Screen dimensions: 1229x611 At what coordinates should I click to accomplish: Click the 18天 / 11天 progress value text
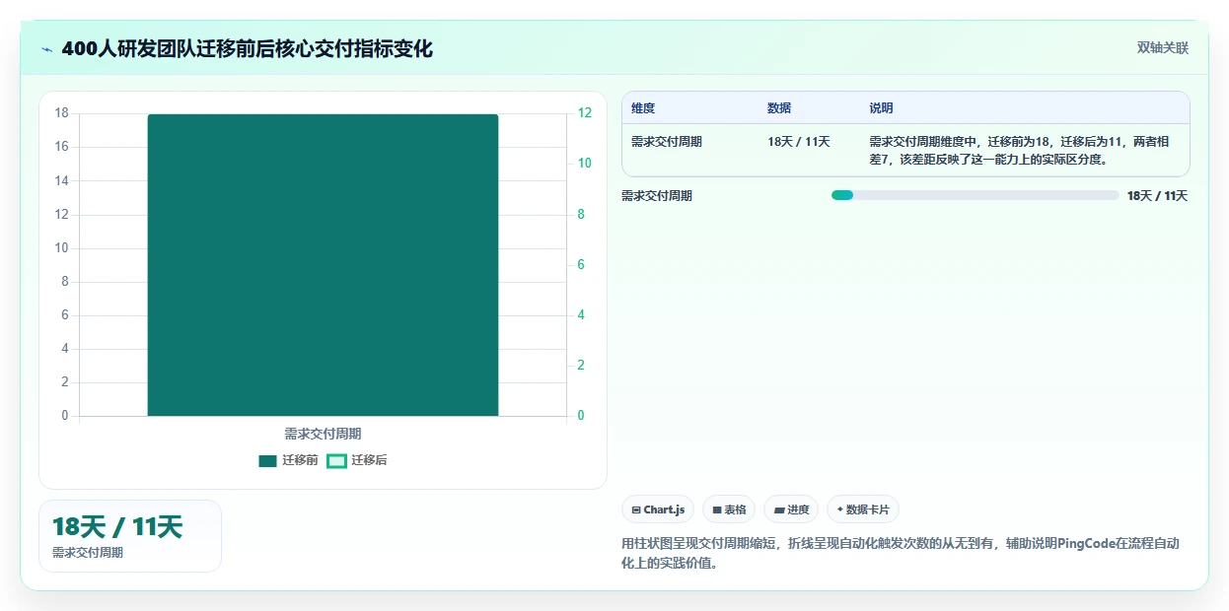1157,196
